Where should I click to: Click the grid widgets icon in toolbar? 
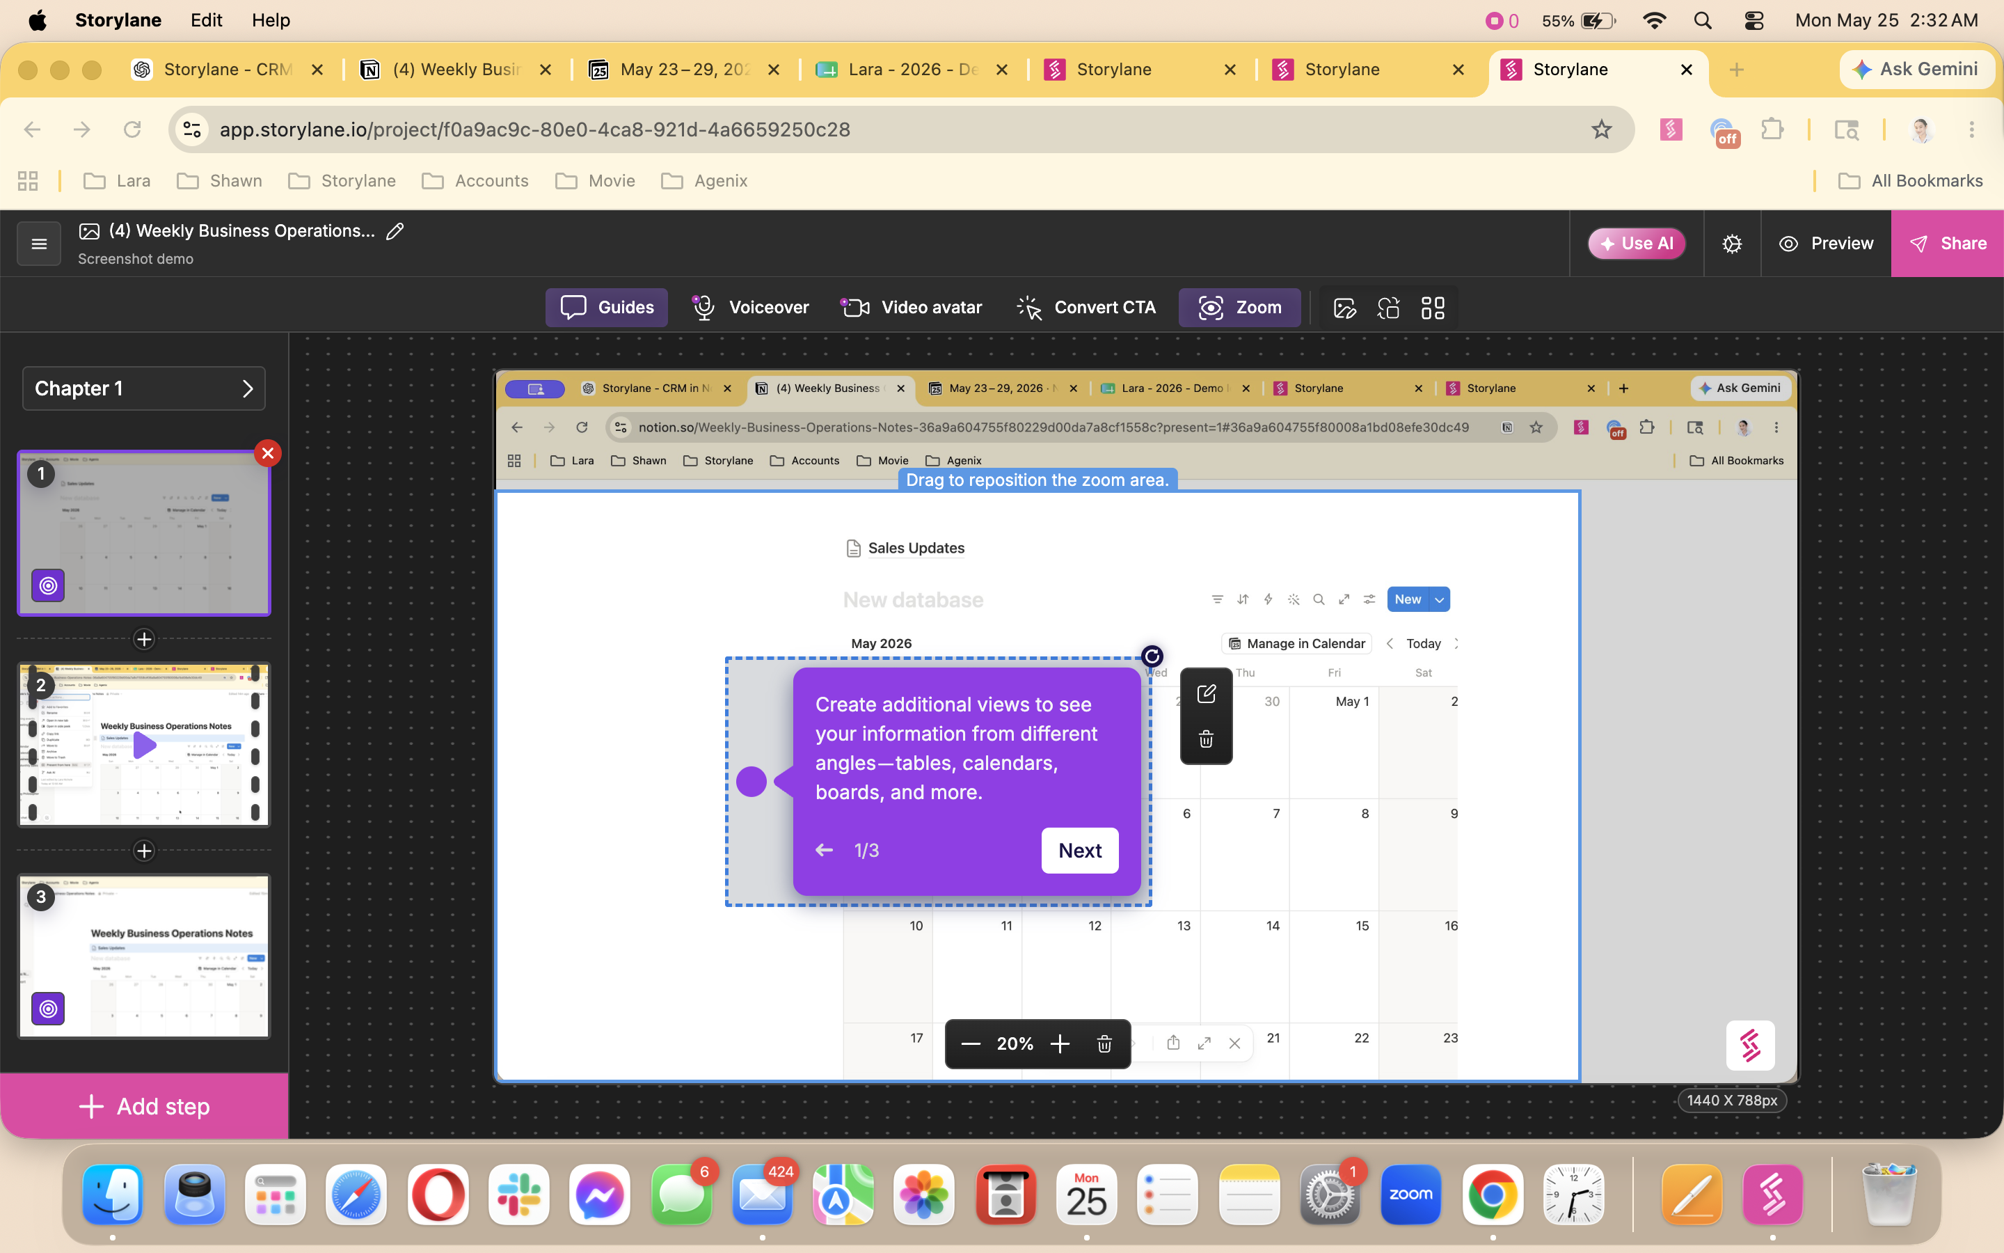(1433, 308)
